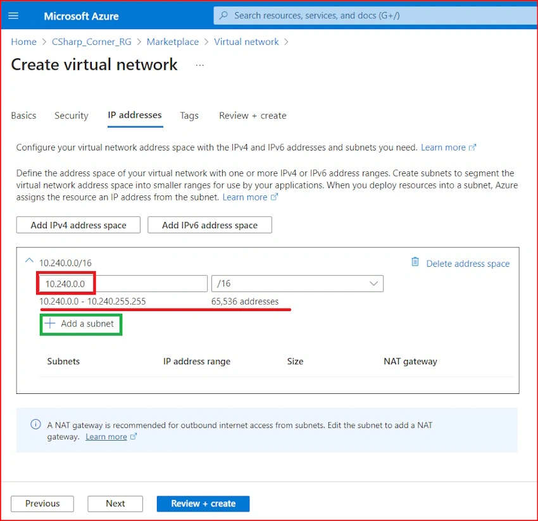Open Learn more link after IPv6 sentence
This screenshot has height=521, width=538.
pyautogui.click(x=443, y=147)
